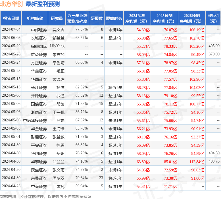
Task: Click the 研报数 column header
Action: [97, 18]
